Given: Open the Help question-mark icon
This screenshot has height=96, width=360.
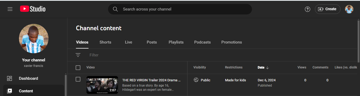Looking at the screenshot, I should pyautogui.click(x=307, y=9).
